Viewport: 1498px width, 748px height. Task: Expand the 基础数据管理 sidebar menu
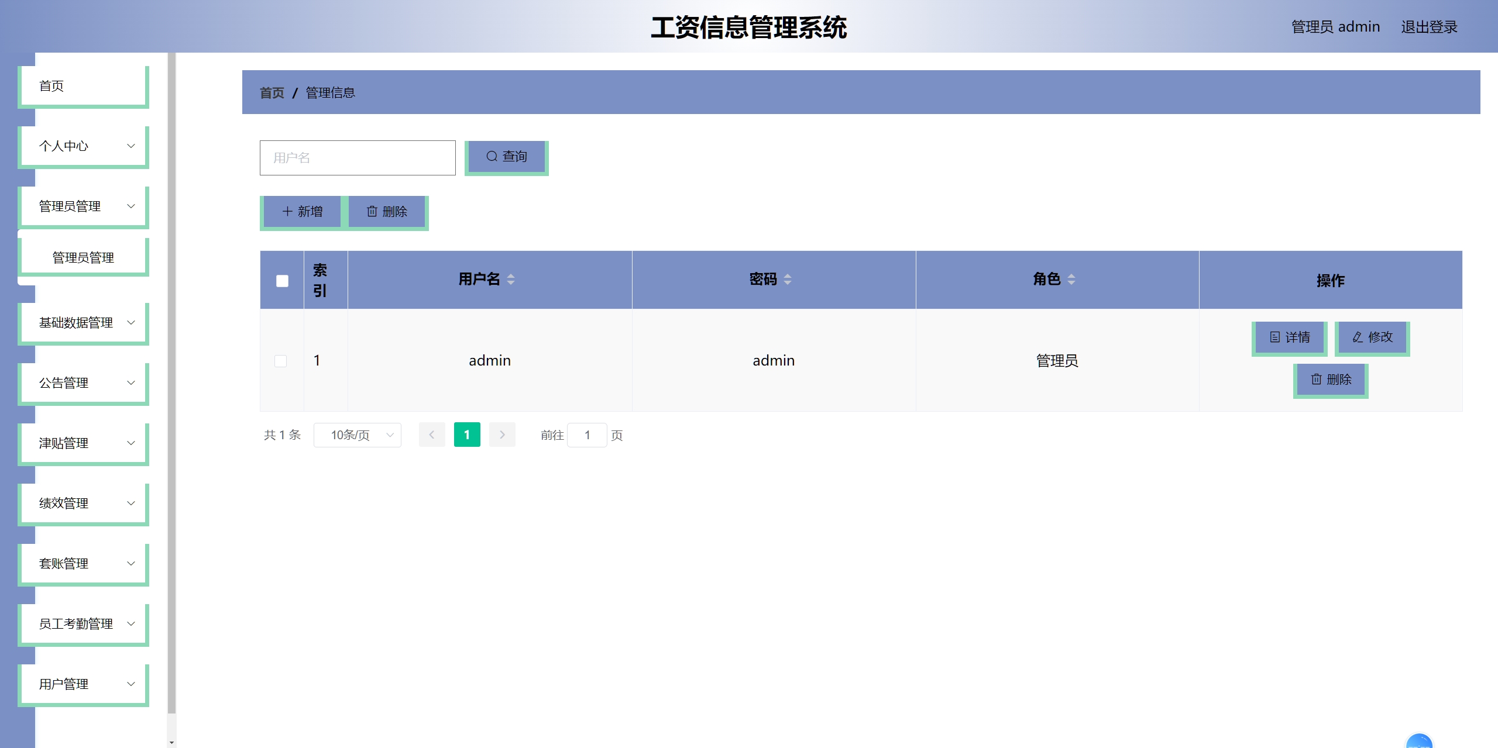[83, 323]
